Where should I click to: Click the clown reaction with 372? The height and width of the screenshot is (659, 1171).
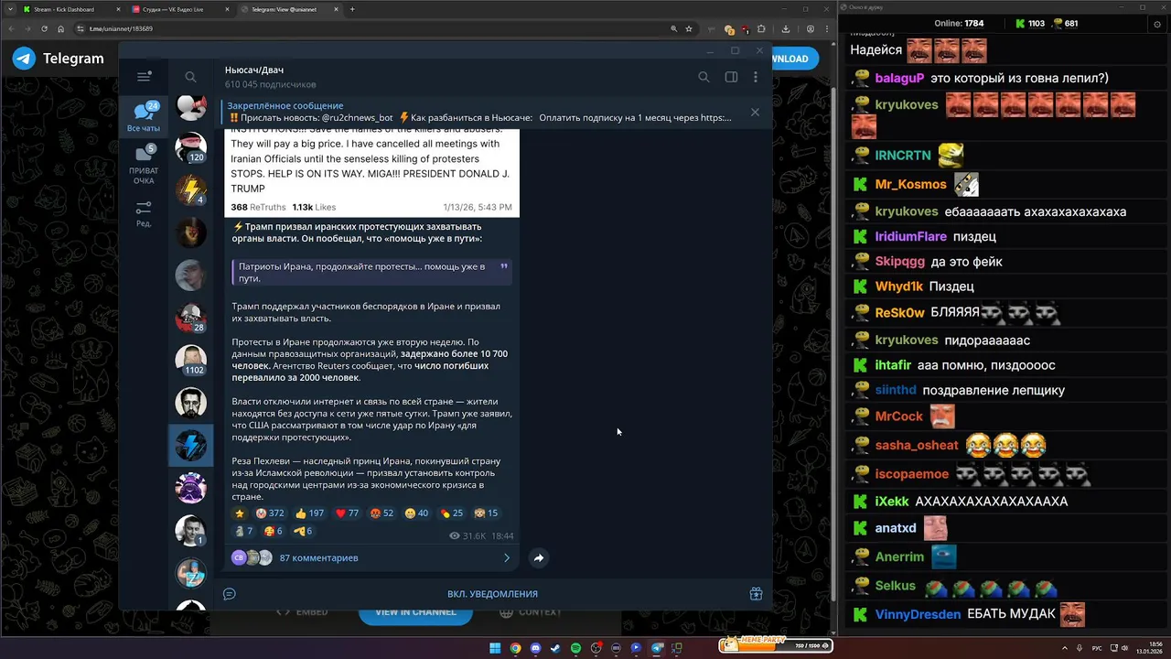[270, 513]
